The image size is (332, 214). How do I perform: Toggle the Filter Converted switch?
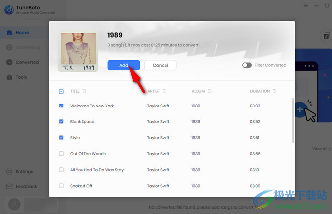(247, 65)
